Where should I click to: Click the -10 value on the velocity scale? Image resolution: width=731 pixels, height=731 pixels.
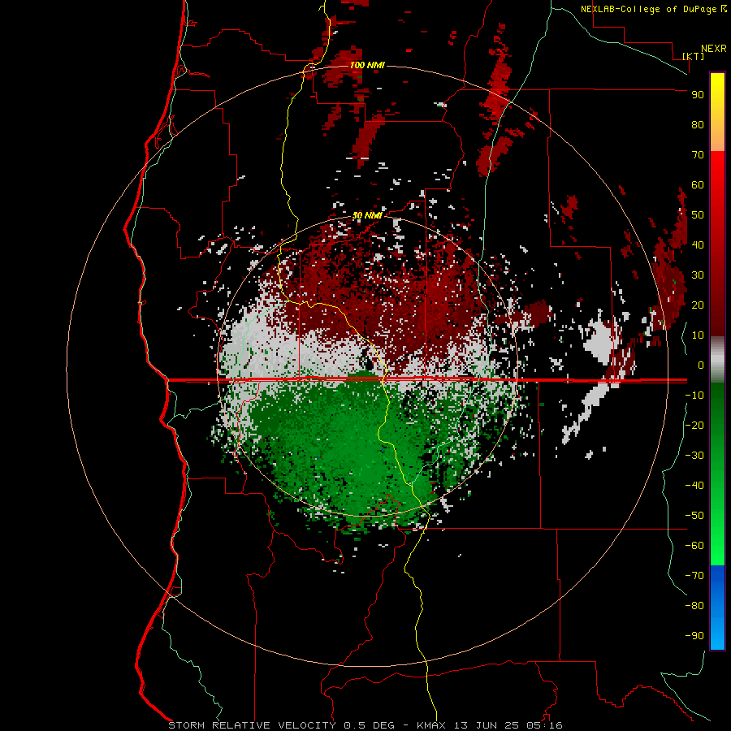(x=694, y=396)
